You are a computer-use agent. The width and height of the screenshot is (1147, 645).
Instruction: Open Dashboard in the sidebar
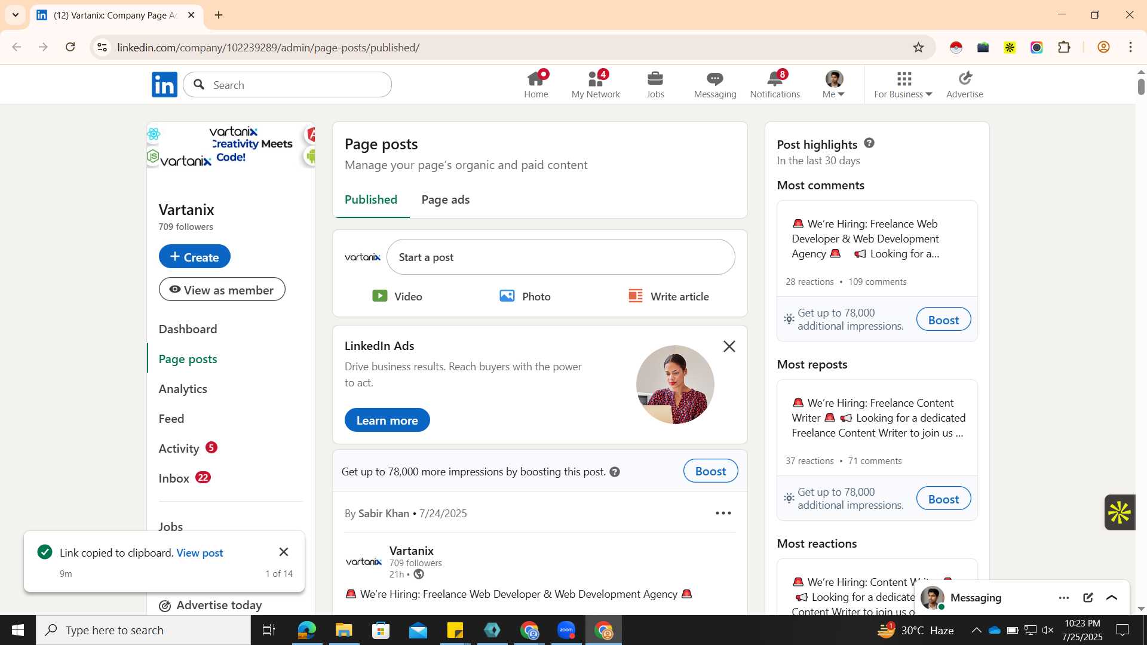[x=188, y=329]
